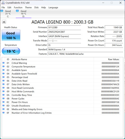
Task: Click status orb of Percentage Used row
Action: pyautogui.click(x=3, y=77)
